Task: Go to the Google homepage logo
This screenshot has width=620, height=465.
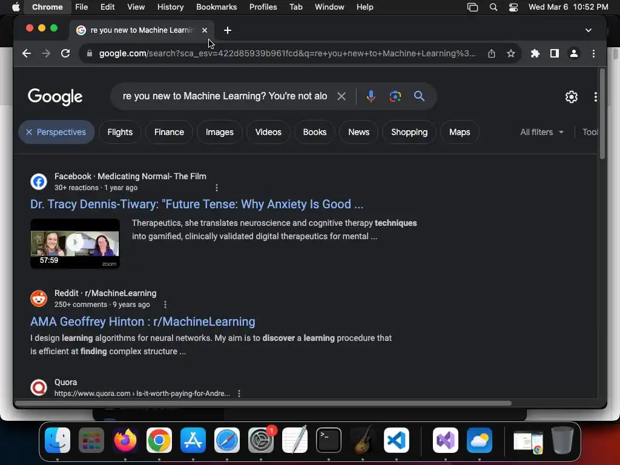Action: 55,97
